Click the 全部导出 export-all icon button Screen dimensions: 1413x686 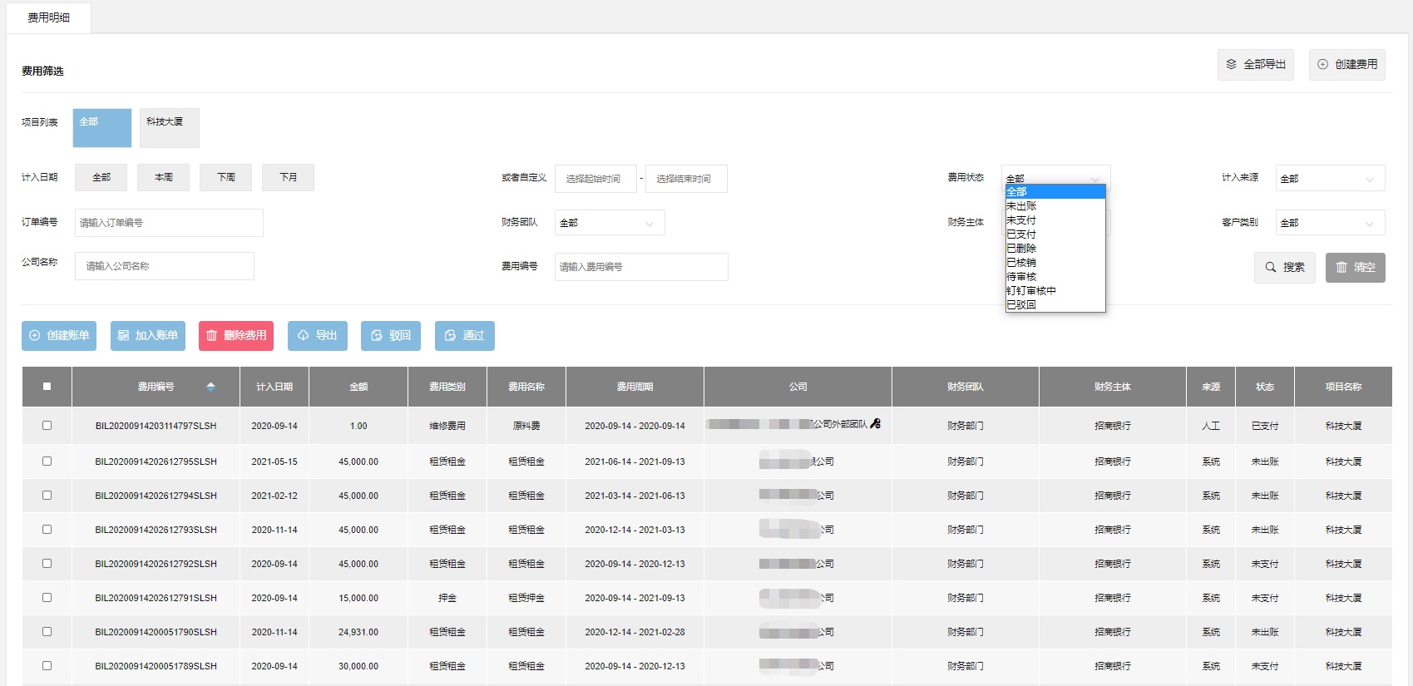click(x=1255, y=65)
